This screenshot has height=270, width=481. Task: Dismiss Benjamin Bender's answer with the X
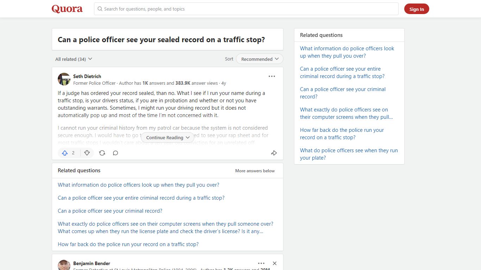[275, 263]
